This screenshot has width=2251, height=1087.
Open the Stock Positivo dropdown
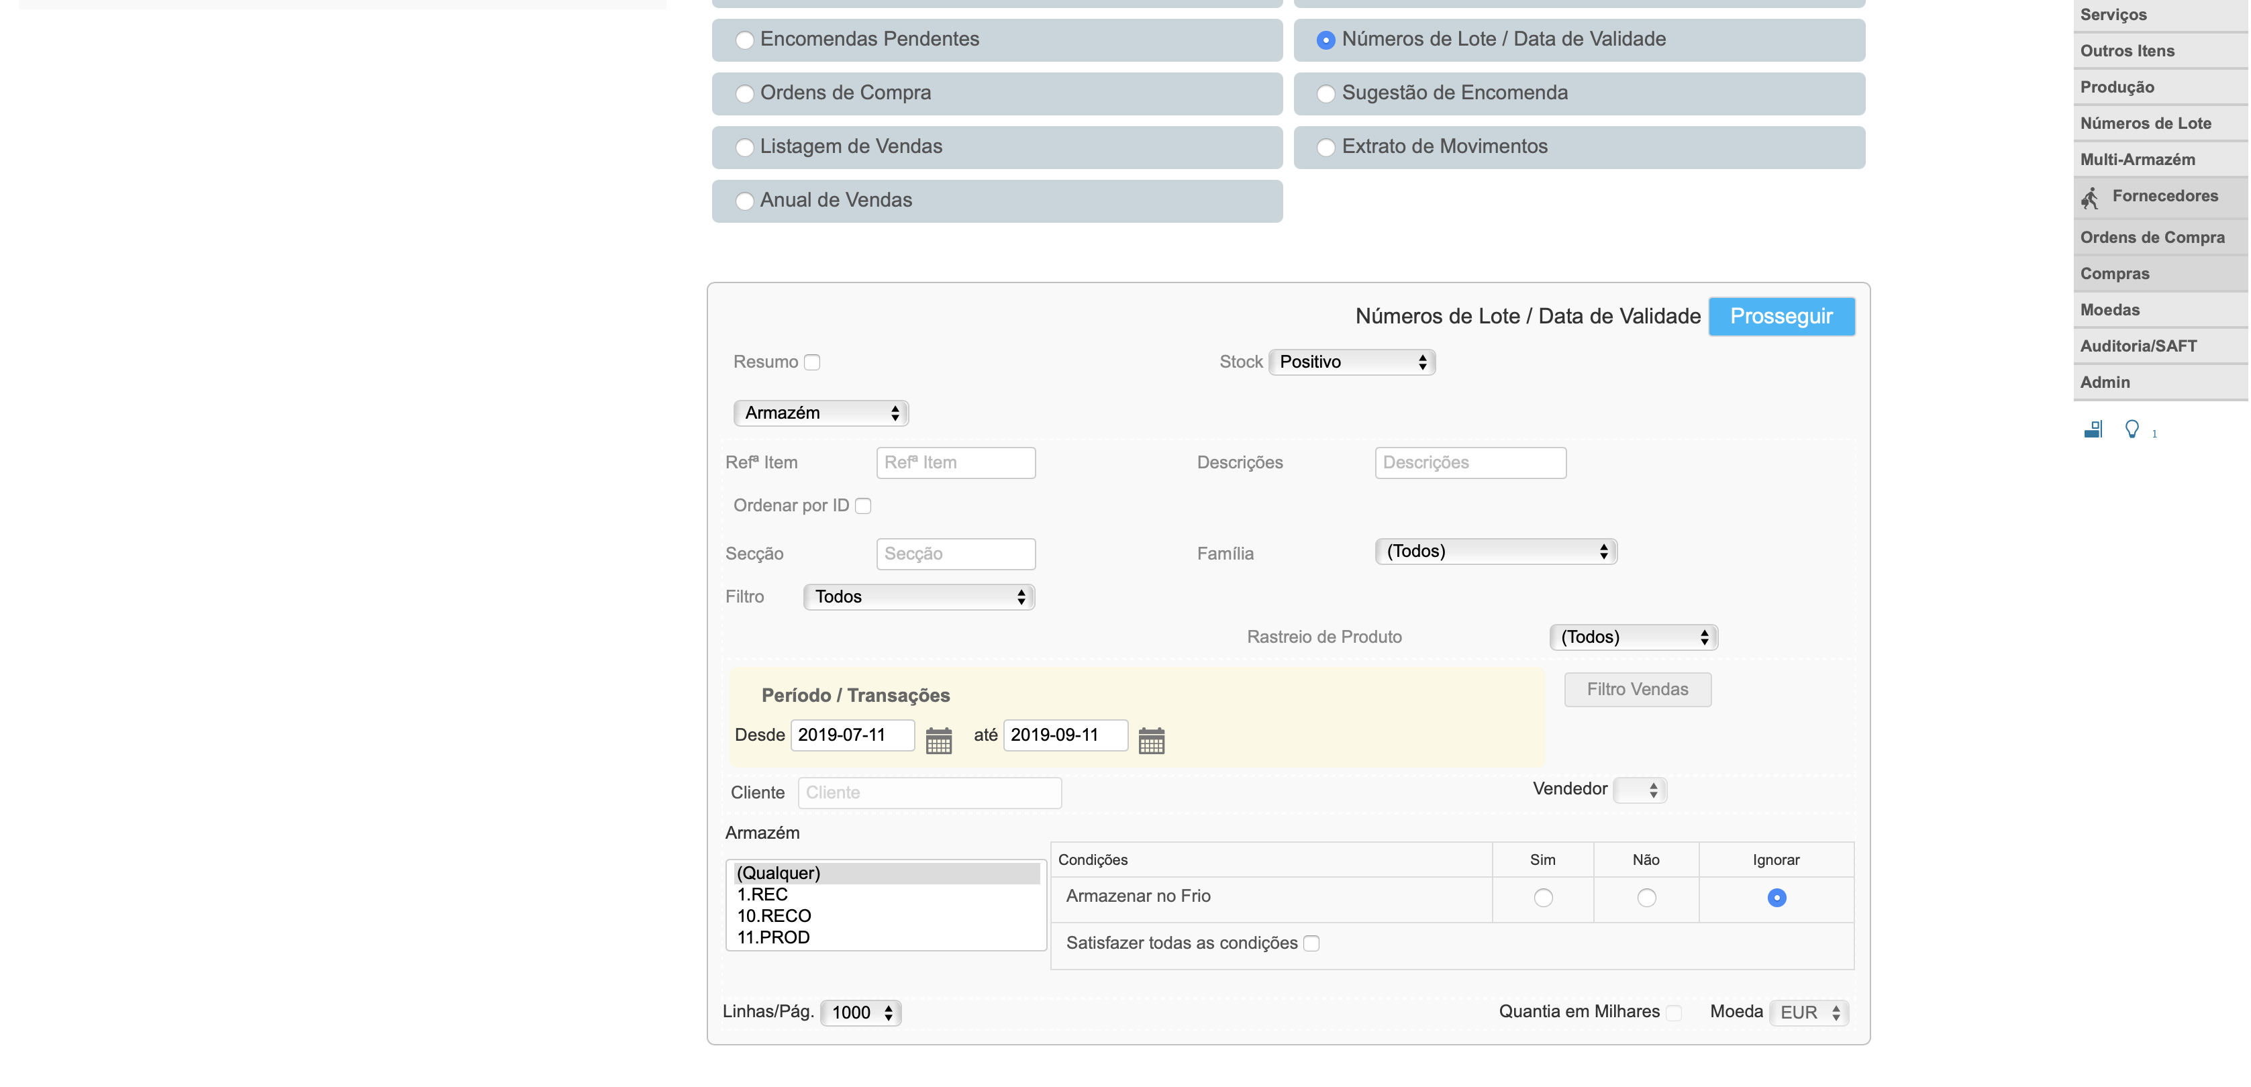(1352, 362)
